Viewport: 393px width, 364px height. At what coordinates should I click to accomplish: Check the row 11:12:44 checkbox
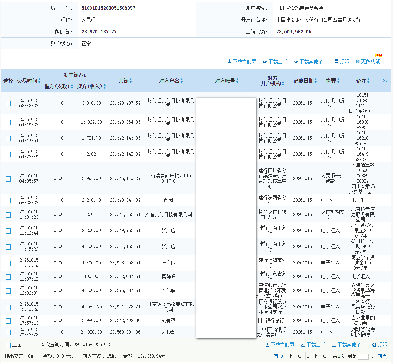[8, 231]
